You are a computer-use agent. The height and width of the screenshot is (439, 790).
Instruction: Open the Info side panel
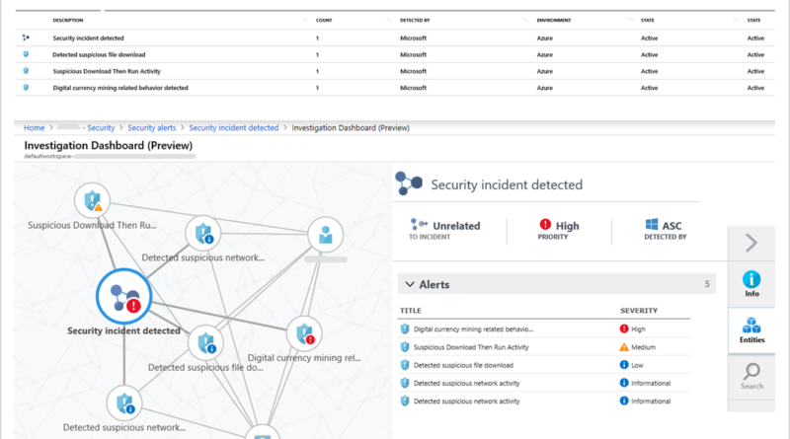tap(751, 284)
